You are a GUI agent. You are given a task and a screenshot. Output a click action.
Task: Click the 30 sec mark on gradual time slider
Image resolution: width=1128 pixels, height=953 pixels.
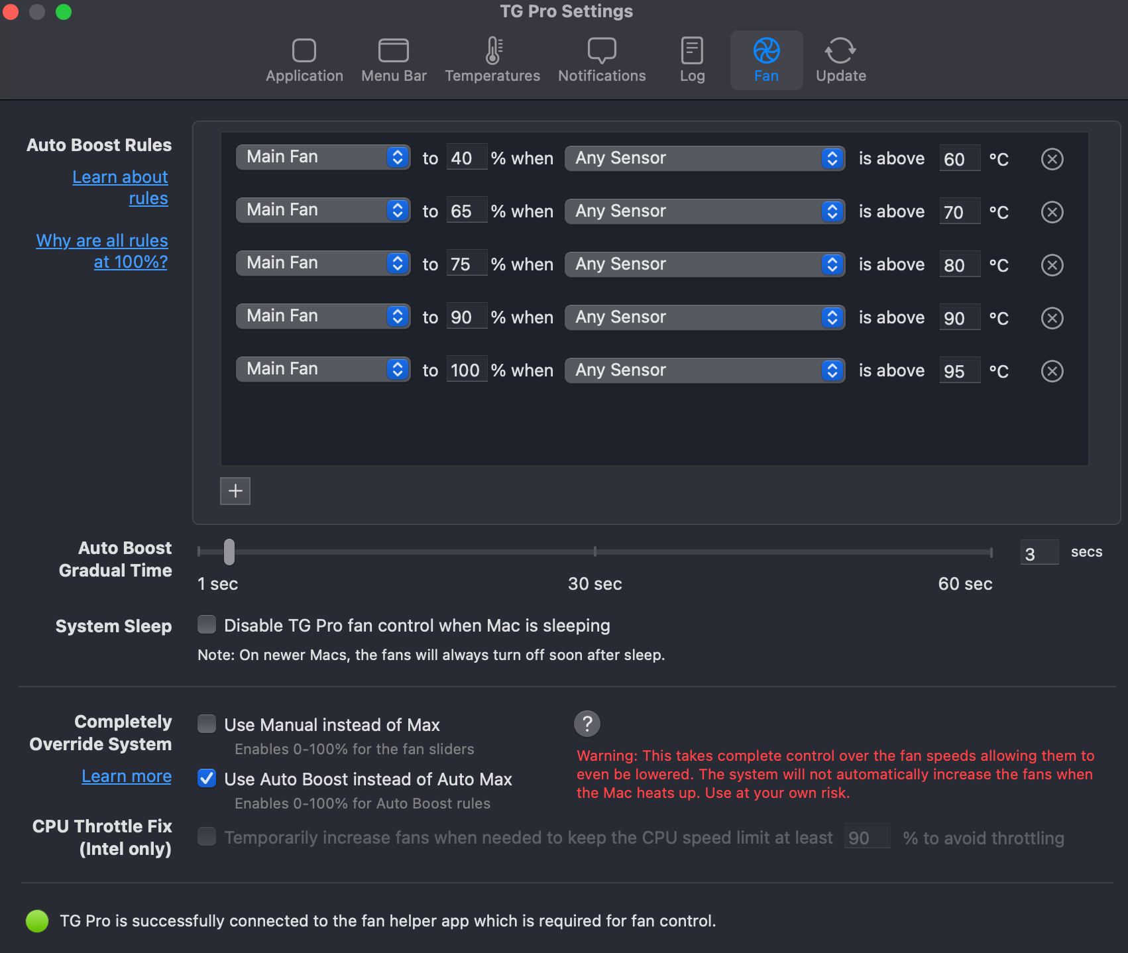pos(595,551)
